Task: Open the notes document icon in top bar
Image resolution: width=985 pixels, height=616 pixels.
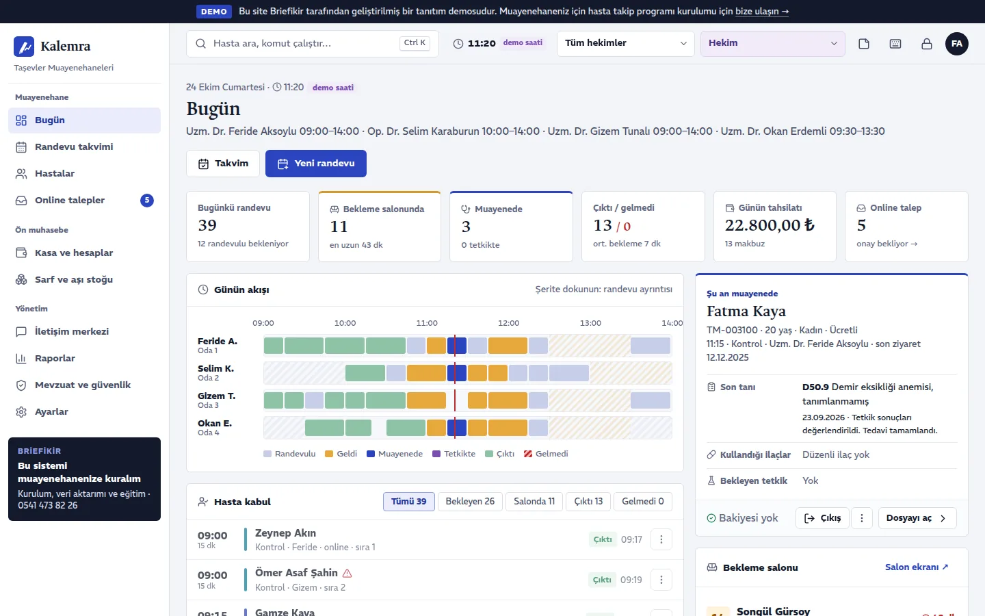Action: (x=864, y=44)
